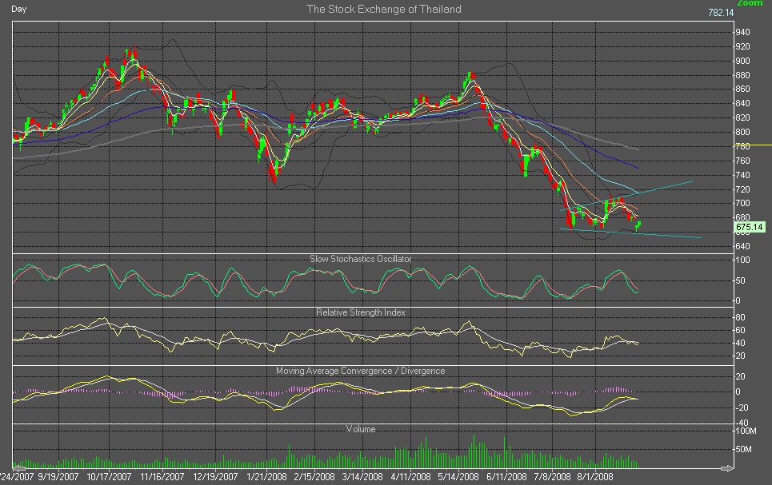The width and height of the screenshot is (772, 485).
Task: Click the 3/14/2008 date label
Action: [362, 477]
